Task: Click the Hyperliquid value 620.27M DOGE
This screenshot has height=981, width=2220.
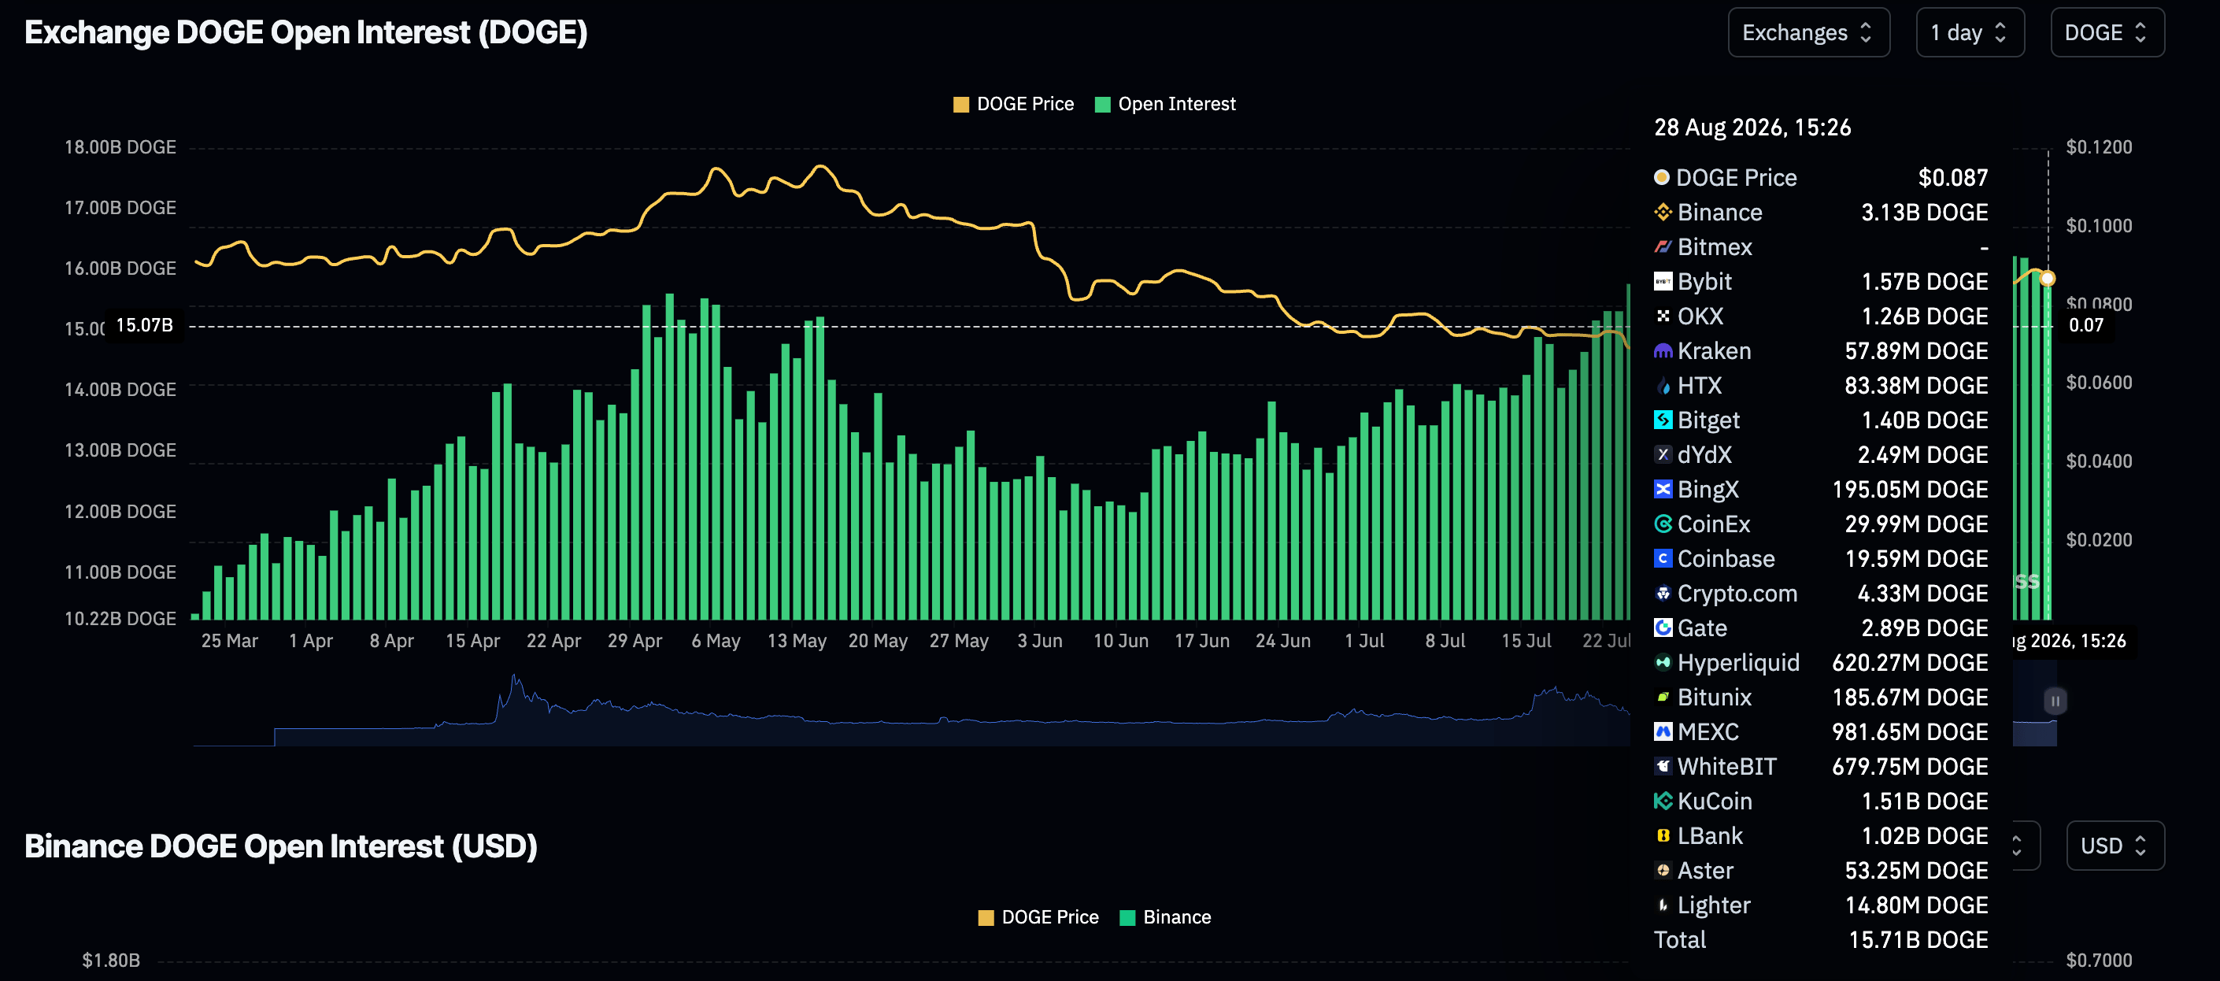Action: 1910,662
